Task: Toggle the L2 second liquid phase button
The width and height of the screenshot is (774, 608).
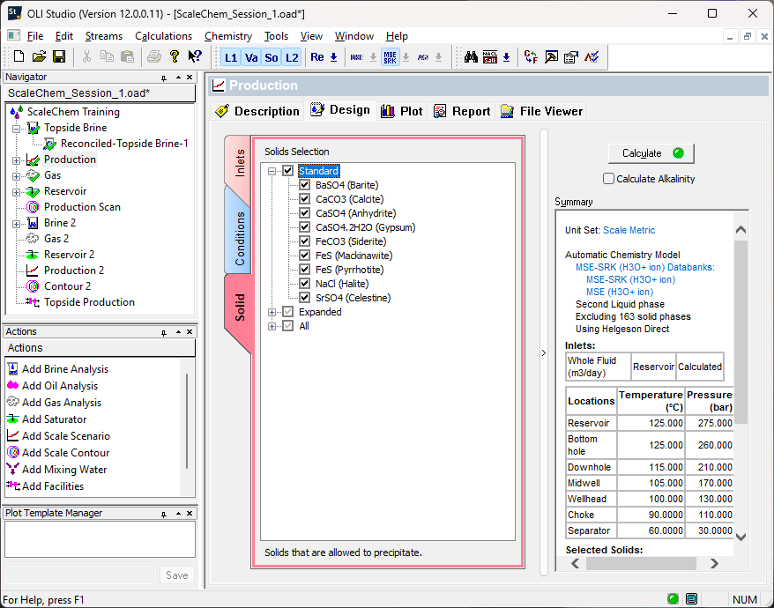Action: [x=292, y=58]
